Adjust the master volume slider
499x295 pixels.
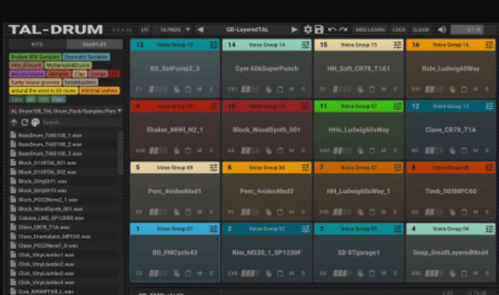467,30
